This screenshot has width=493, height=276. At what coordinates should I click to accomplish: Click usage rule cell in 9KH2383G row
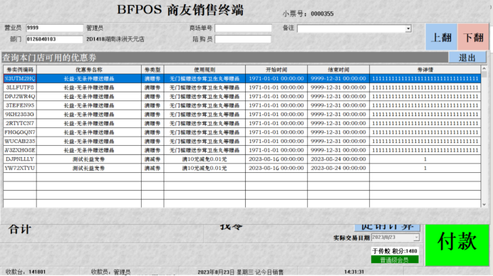click(204, 115)
